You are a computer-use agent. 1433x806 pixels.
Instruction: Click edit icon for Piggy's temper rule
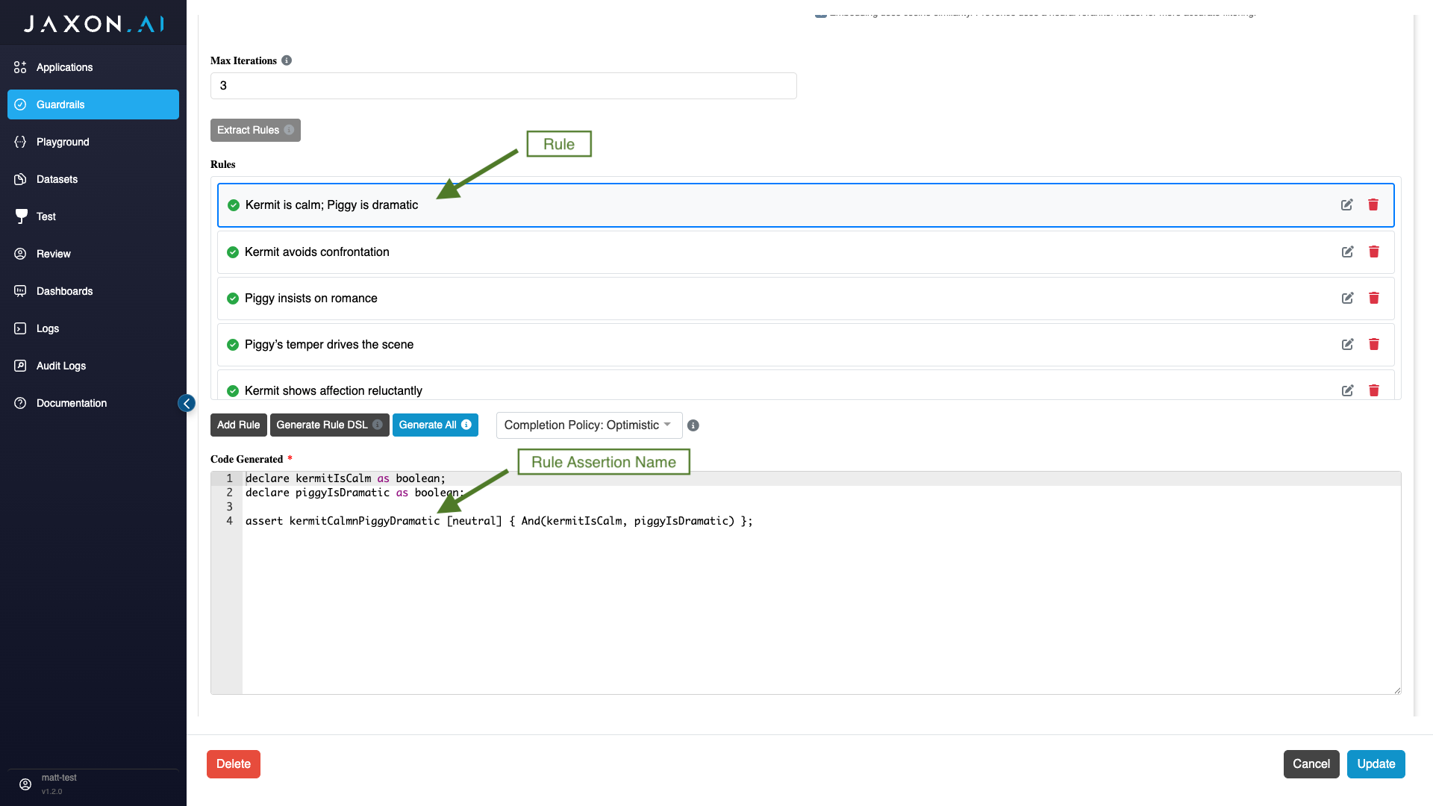(1347, 345)
